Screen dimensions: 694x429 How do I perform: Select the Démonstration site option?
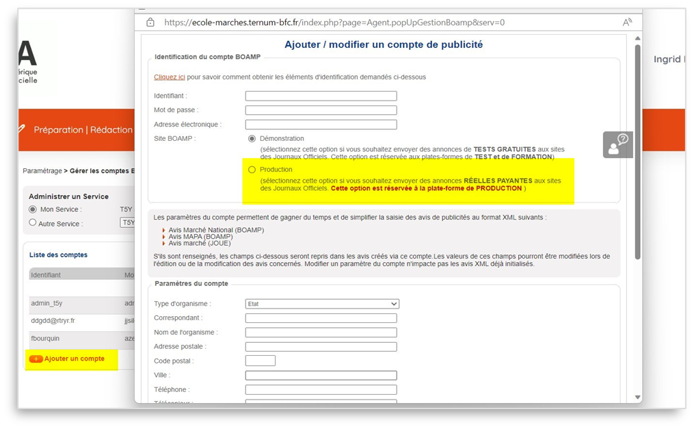click(x=252, y=139)
